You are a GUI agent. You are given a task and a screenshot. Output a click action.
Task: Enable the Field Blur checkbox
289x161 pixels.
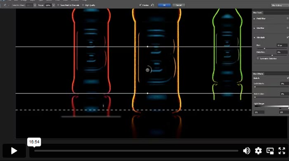(287, 19)
